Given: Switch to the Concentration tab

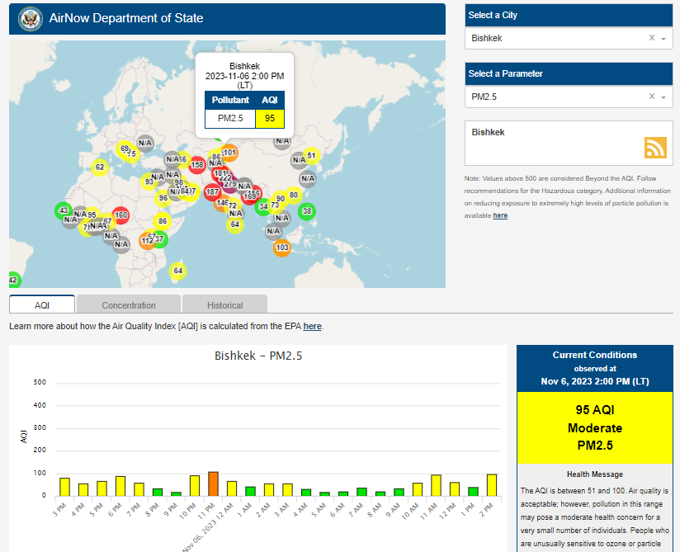Looking at the screenshot, I should [x=129, y=305].
